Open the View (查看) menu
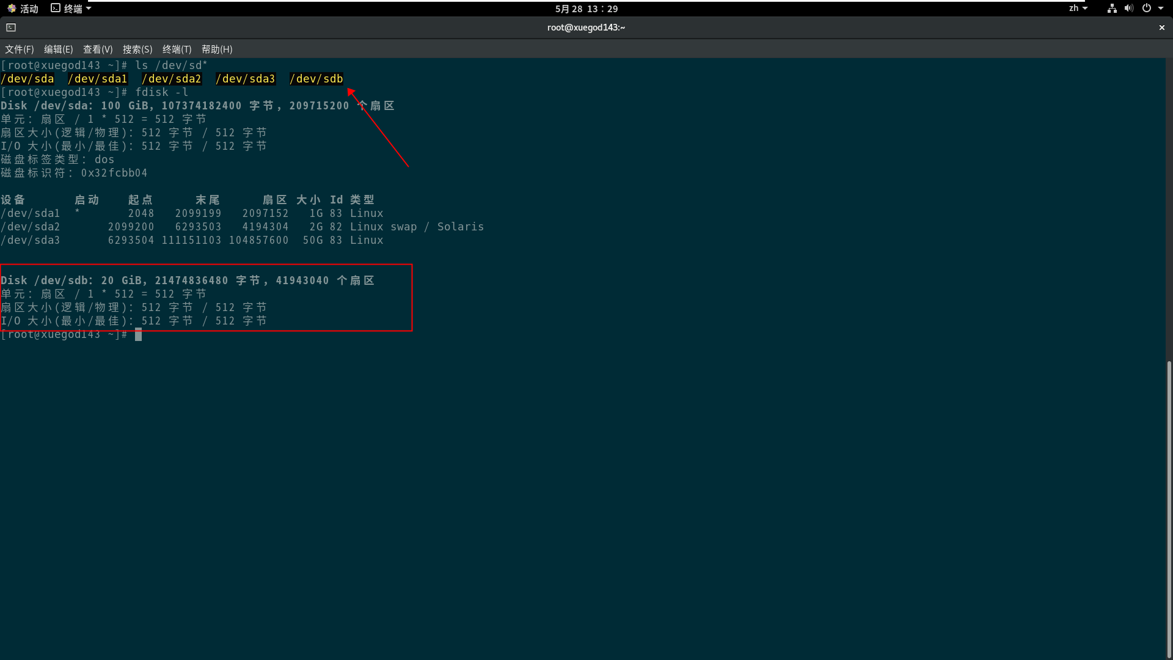Screen dimensions: 1173x660 (x=98, y=50)
